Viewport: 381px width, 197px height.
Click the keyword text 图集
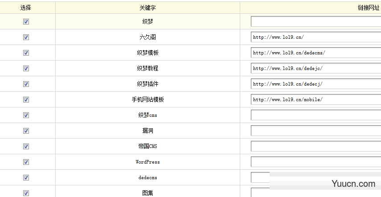(x=147, y=193)
